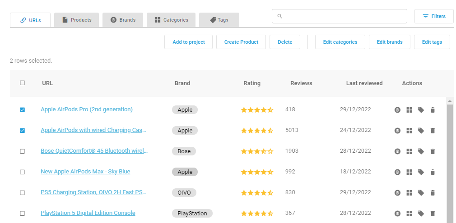456x223 pixels.
Task: Sort by the Reviews column header
Action: [301, 83]
